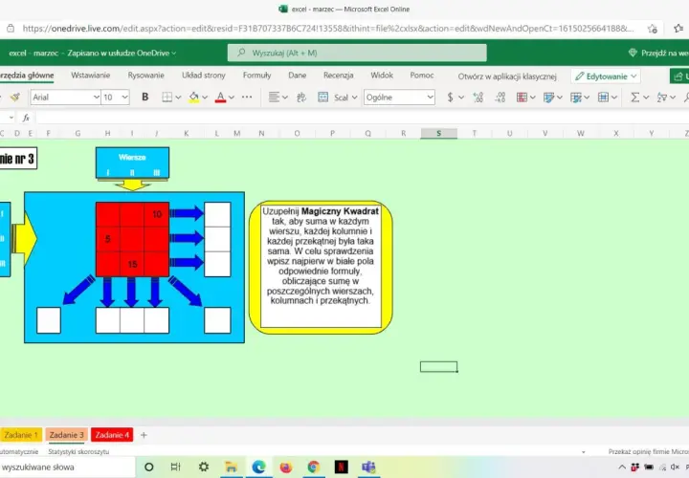Click the Format as Table icon
Image resolution: width=689 pixels, height=478 pixels.
[x=576, y=97]
